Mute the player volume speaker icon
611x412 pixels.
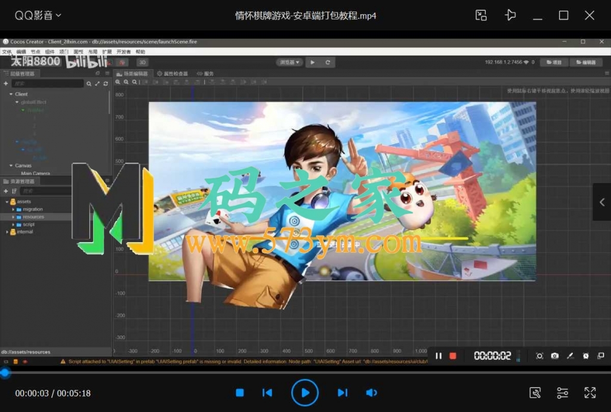(371, 392)
